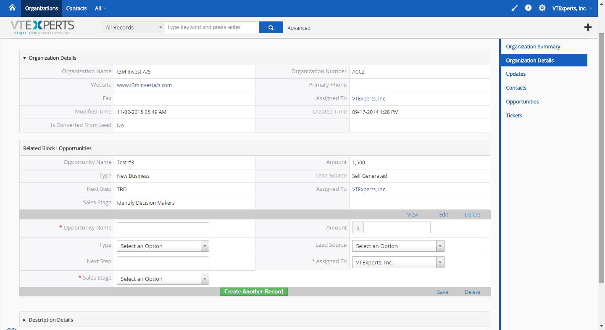Click the Test #3 opportunity name
The width and height of the screenshot is (605, 330).
[x=126, y=162]
